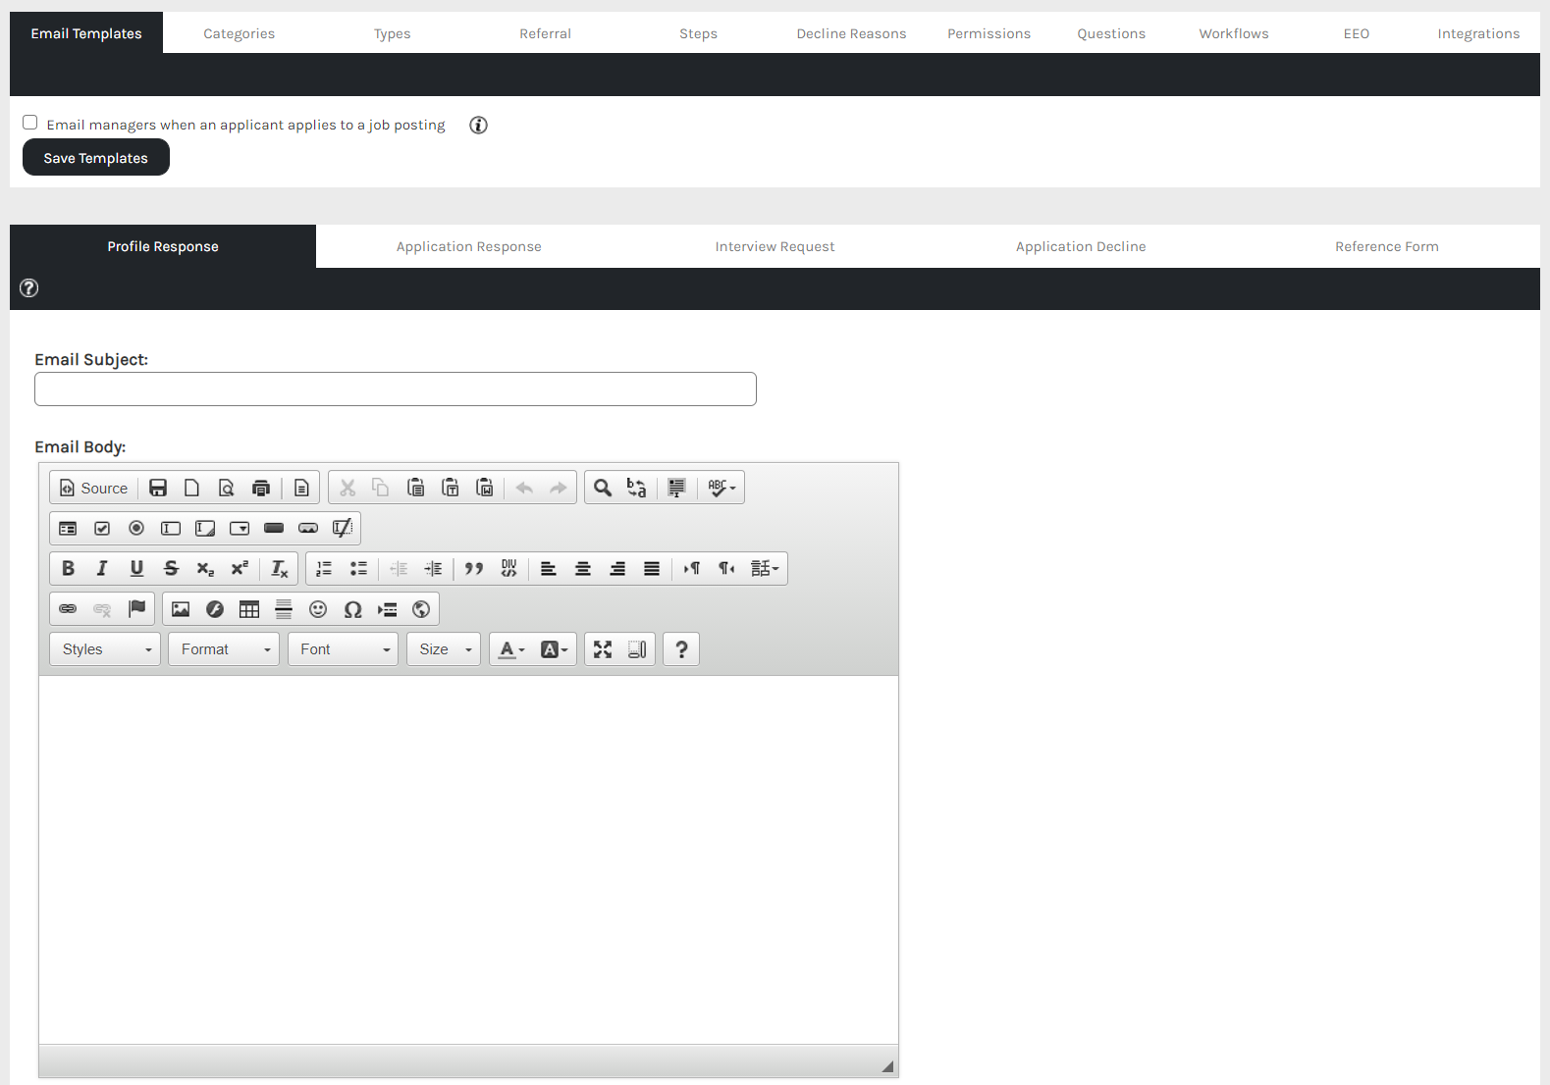
Task: Open the spell check dropdown
Action: 722,488
